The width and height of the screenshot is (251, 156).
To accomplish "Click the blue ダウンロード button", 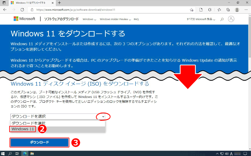I will [x=39, y=142].
